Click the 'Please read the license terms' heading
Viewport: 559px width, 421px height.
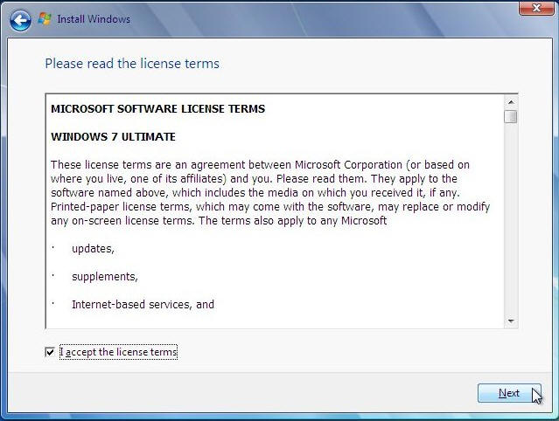(x=132, y=64)
